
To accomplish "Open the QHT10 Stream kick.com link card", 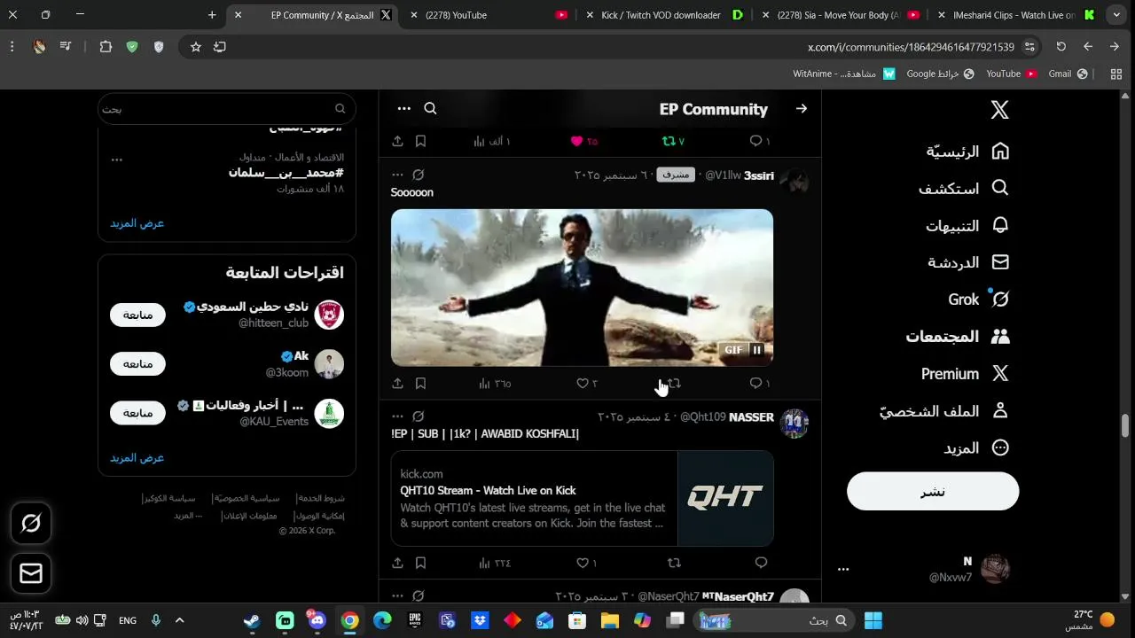I will 582,498.
